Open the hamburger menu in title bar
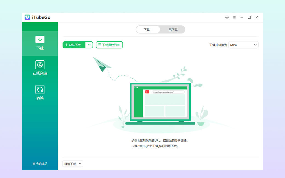Viewport: 285px width, 178px height. [235, 17]
